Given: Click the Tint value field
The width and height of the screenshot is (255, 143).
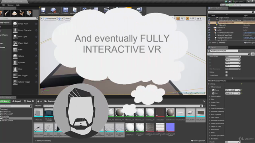Looking at the screenshot, I should 233,93.
